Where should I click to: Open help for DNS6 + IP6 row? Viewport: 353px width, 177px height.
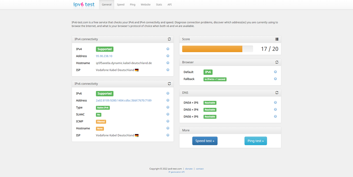tap(275, 116)
